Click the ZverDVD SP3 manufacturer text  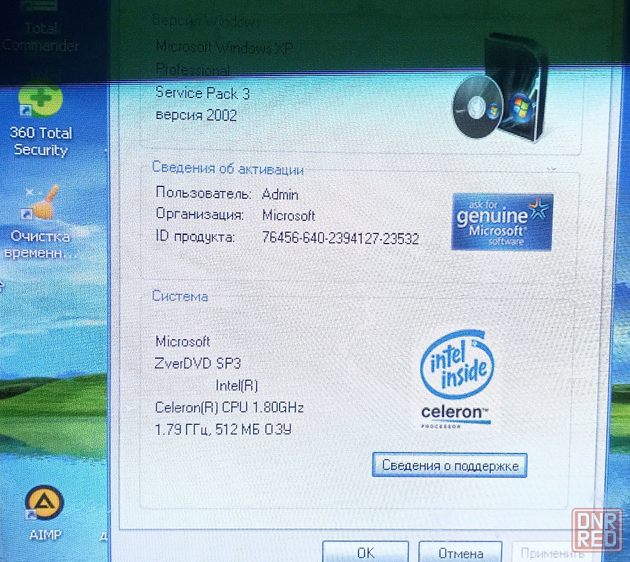point(198,363)
